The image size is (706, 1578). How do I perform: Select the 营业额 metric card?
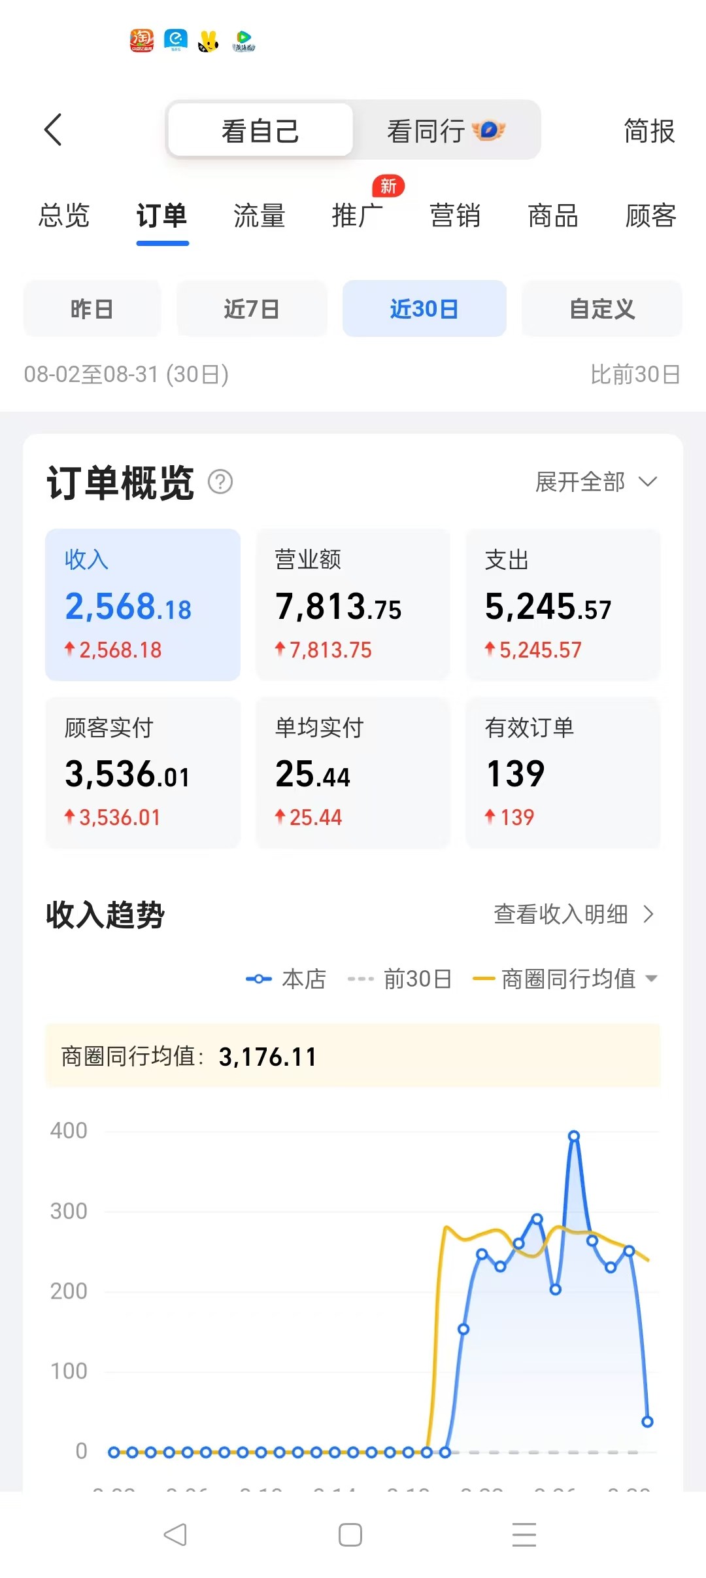pyautogui.click(x=353, y=605)
